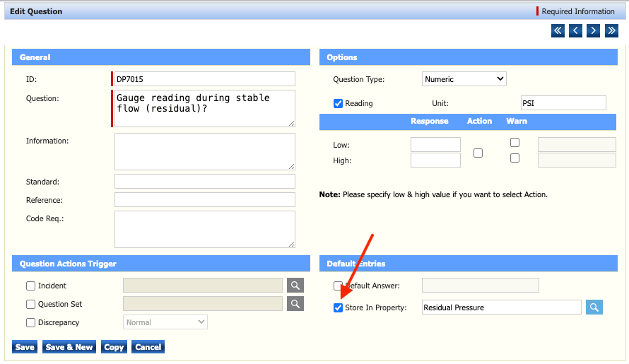Focus the ID field containing DP7015

click(x=204, y=79)
